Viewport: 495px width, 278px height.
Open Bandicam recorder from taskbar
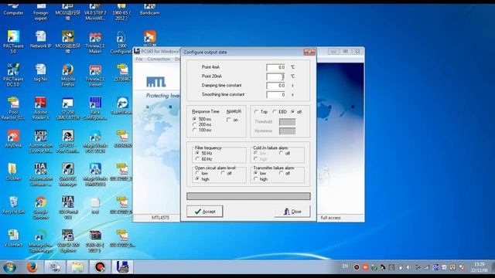point(100,267)
